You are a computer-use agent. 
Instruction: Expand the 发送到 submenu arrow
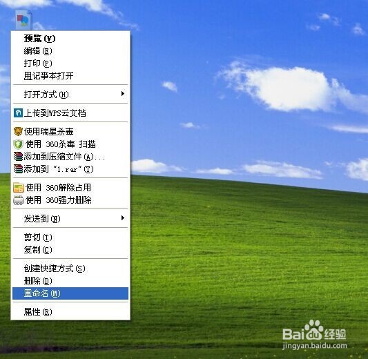(122, 218)
